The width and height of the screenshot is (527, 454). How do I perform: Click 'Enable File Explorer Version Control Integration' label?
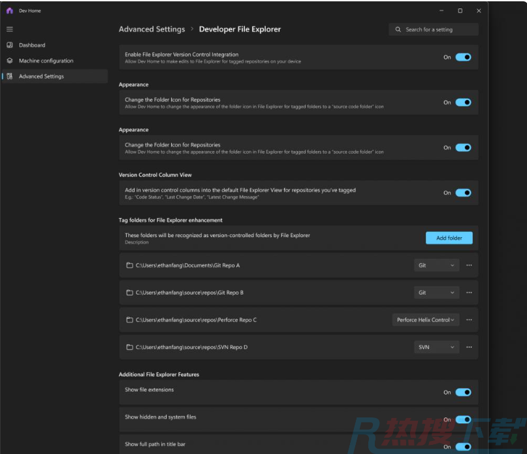(x=182, y=54)
